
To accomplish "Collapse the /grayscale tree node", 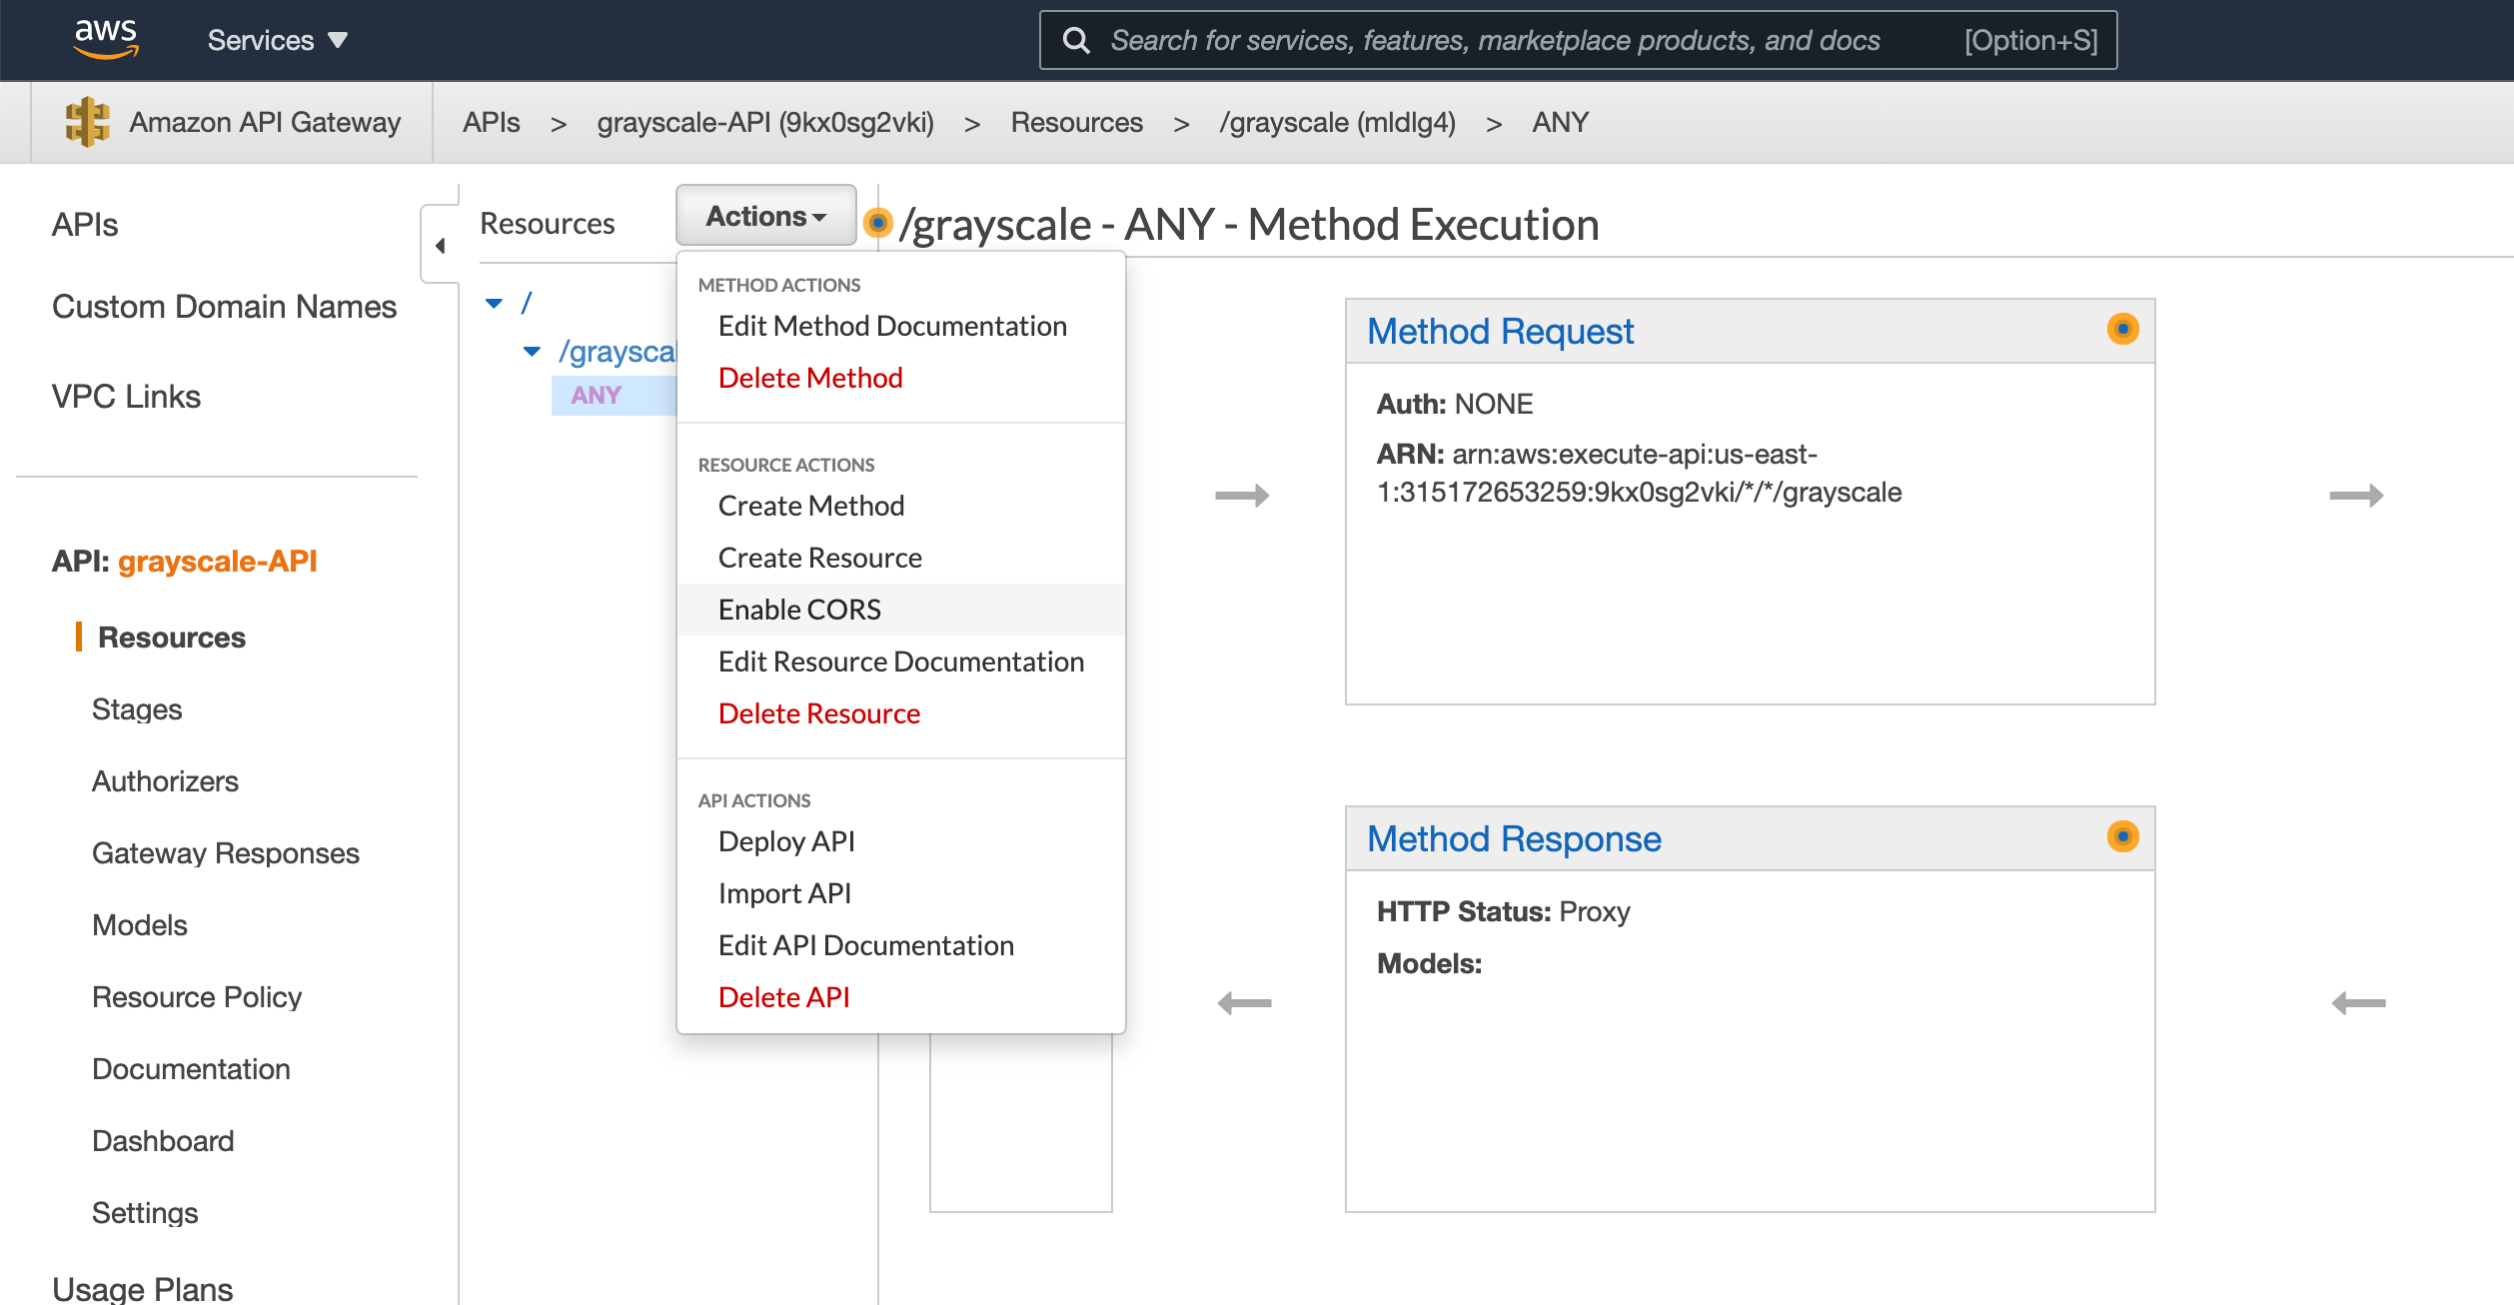I will coord(533,351).
